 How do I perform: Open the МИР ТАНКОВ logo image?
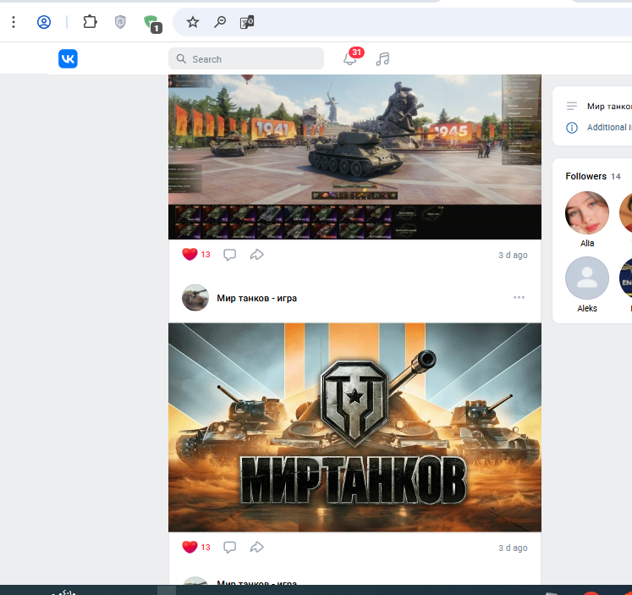354,427
